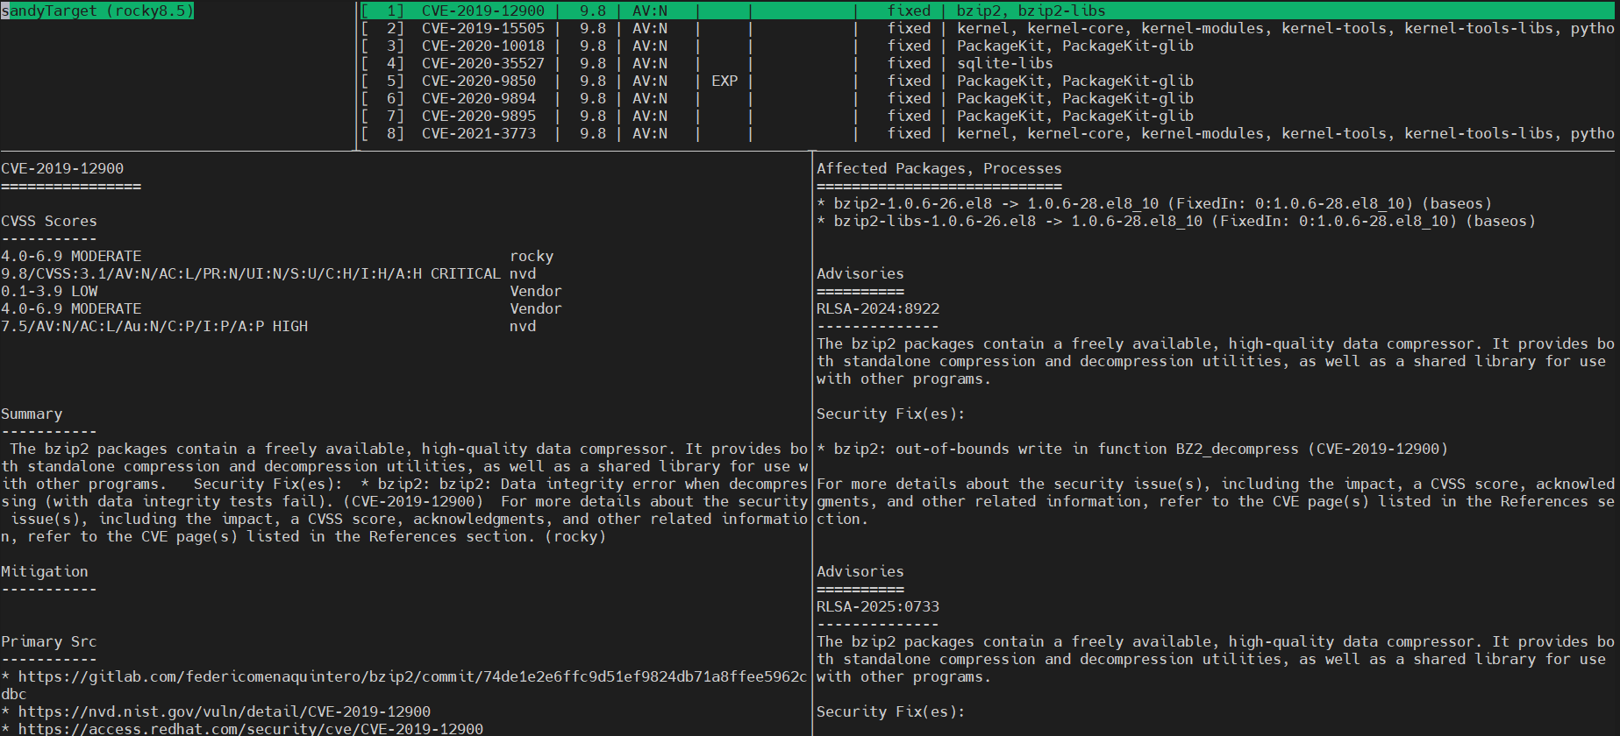This screenshot has height=736, width=1620.
Task: Click the bzip2-1.0.6-26.el8 affected package line
Action: [x=1153, y=203]
